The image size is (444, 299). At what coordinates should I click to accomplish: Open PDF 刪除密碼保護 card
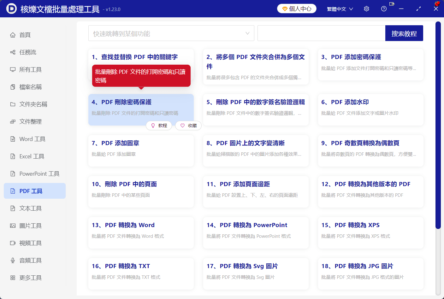141,110
